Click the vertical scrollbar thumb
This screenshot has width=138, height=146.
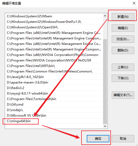(105, 81)
